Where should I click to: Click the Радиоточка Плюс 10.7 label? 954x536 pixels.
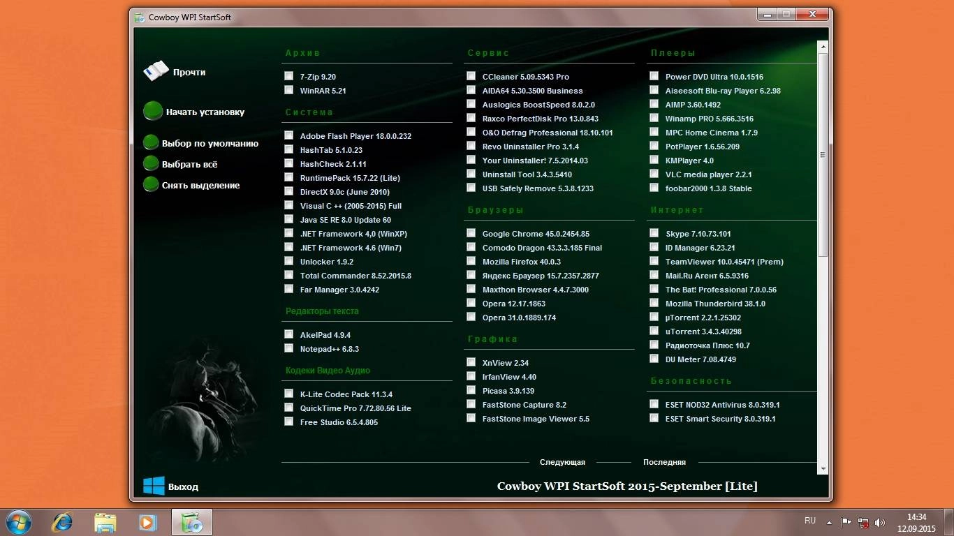707,345
